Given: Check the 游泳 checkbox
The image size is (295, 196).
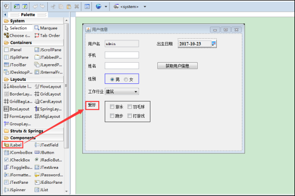Looking at the screenshot, I should coord(112,107).
